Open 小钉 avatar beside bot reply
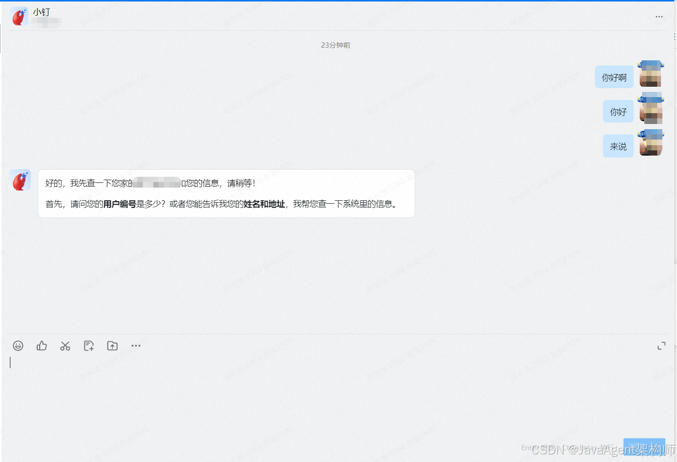The height and width of the screenshot is (462, 677). [20, 180]
